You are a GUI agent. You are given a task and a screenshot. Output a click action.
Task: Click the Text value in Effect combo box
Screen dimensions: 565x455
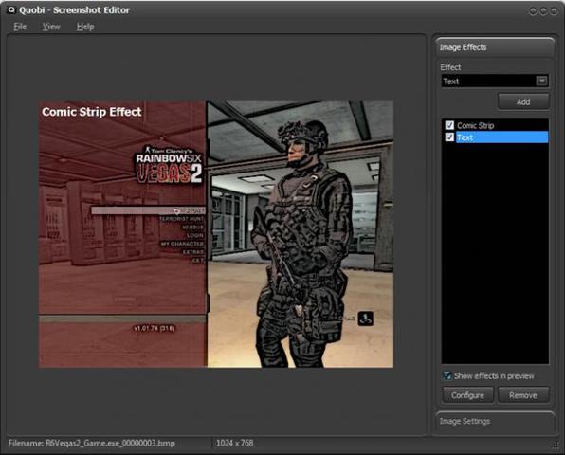click(451, 82)
